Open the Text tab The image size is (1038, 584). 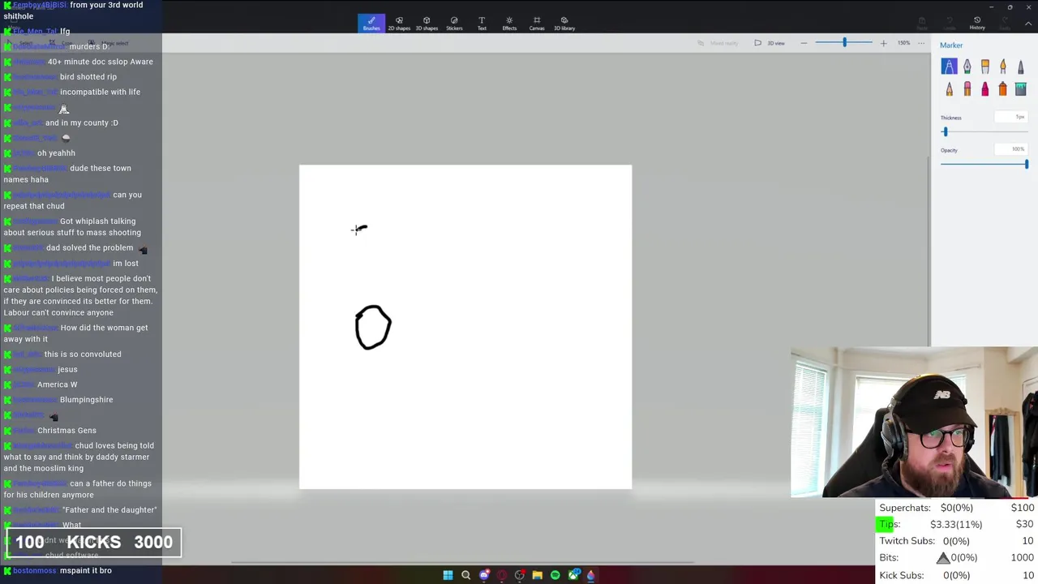coord(482,24)
